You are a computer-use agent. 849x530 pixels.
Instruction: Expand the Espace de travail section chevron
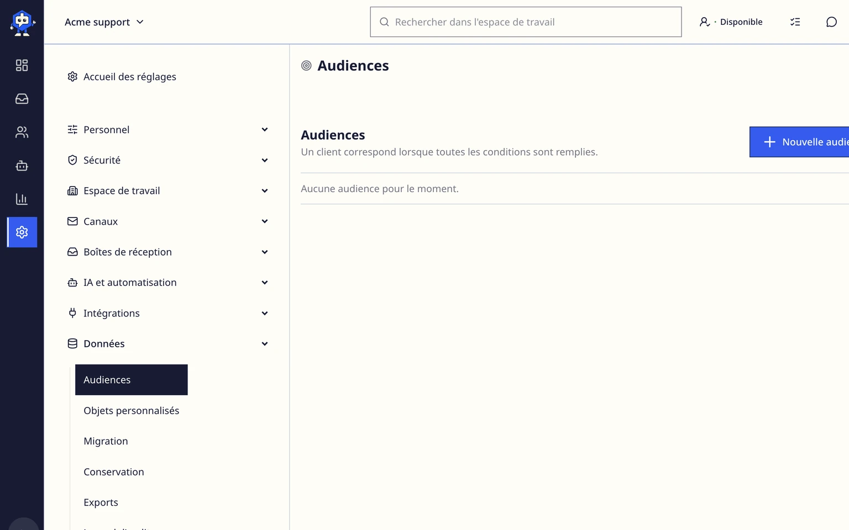pos(265,191)
